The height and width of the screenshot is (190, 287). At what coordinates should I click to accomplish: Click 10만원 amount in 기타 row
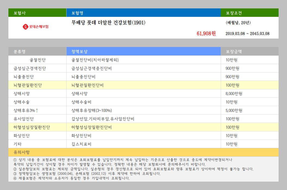[250, 144]
